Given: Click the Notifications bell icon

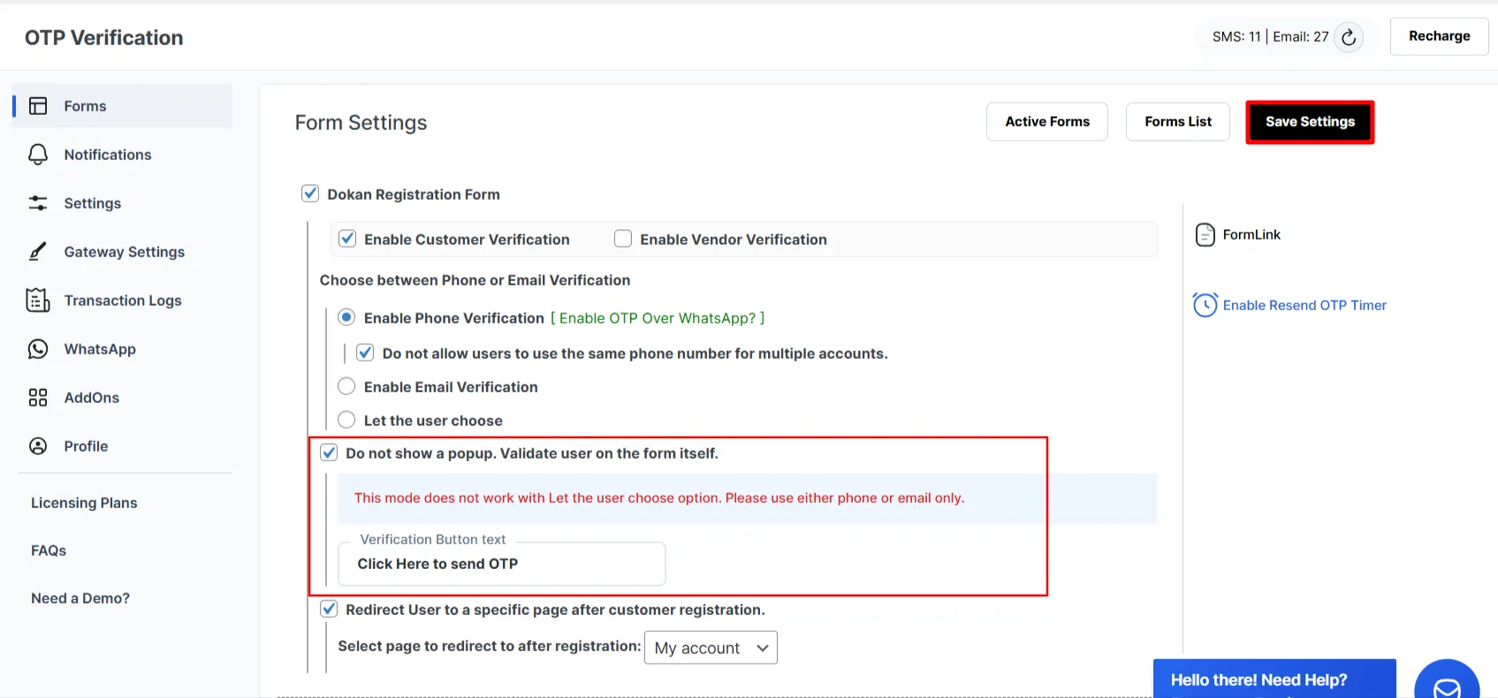Looking at the screenshot, I should point(38,155).
